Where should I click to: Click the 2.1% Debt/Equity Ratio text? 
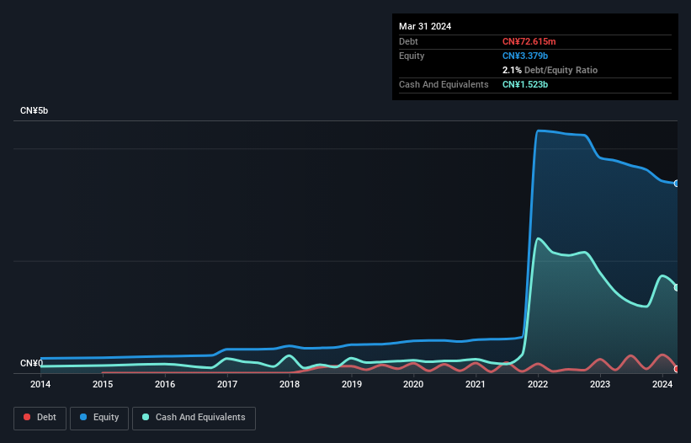pyautogui.click(x=550, y=70)
